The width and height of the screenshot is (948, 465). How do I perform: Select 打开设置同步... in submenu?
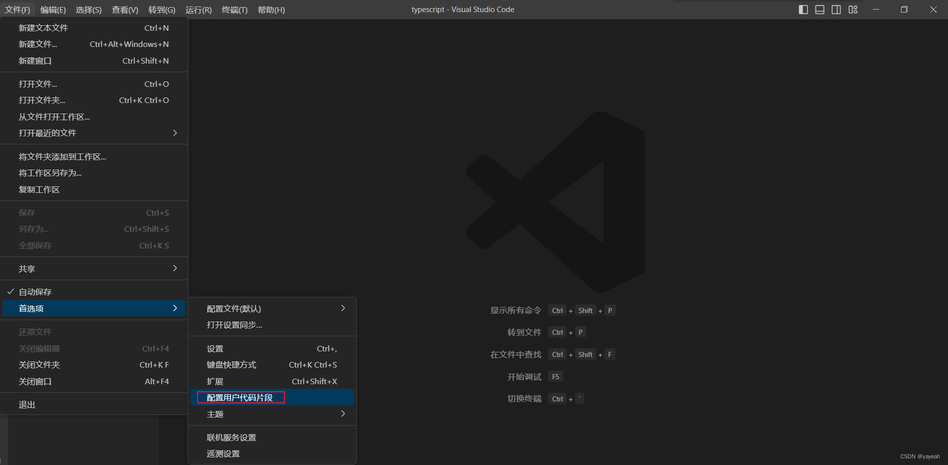click(272, 325)
